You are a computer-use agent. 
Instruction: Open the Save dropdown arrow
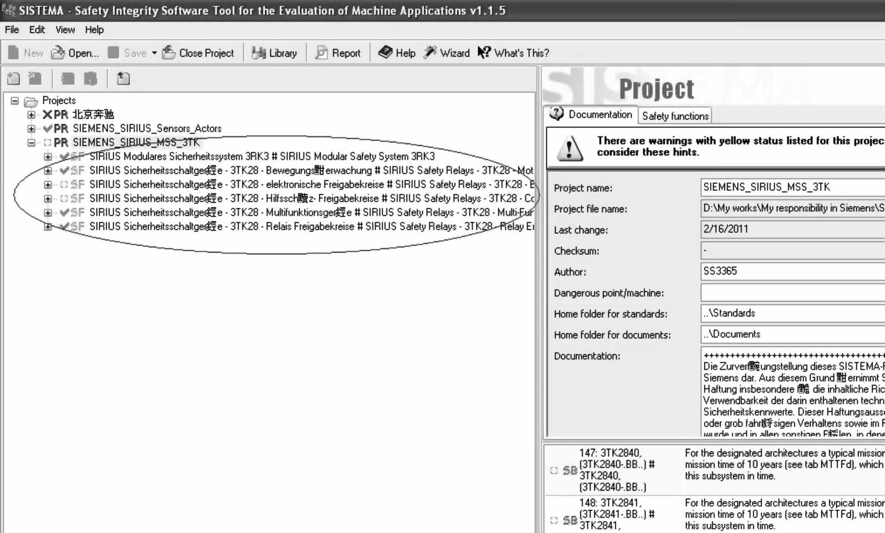click(x=154, y=53)
